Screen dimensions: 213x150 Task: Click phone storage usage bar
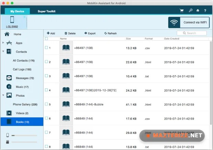click(x=24, y=135)
